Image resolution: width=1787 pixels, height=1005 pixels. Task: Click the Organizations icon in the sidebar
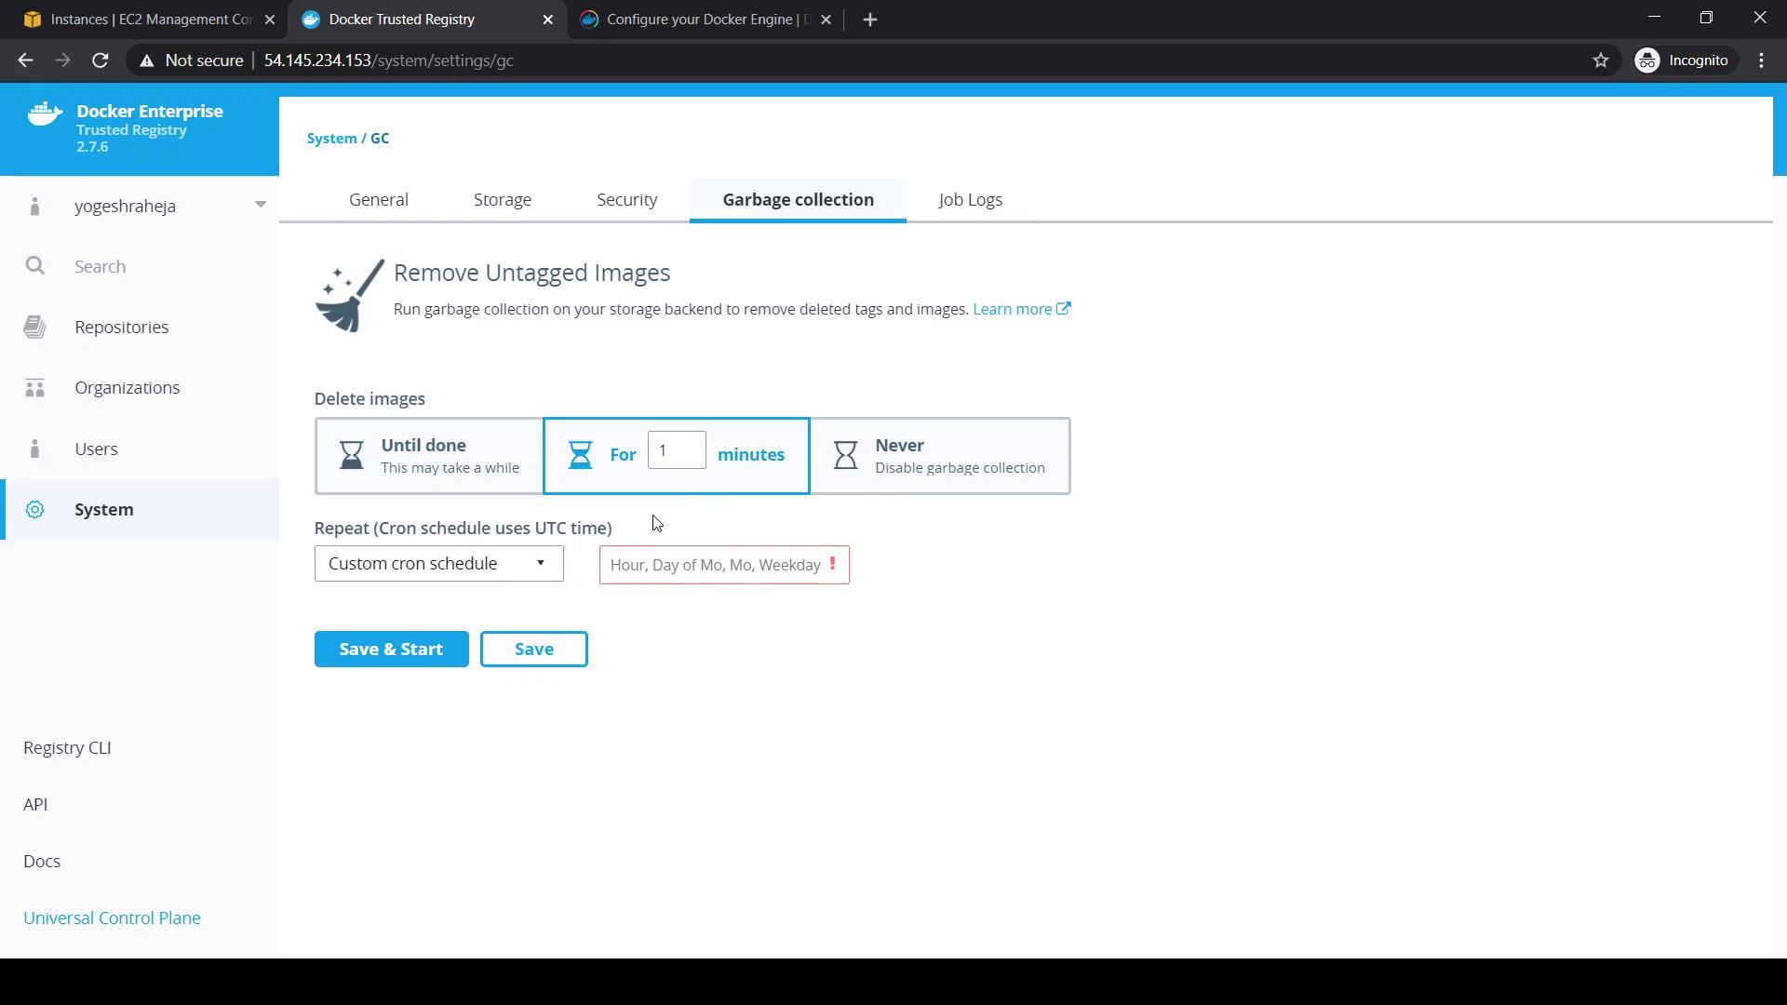(x=35, y=388)
